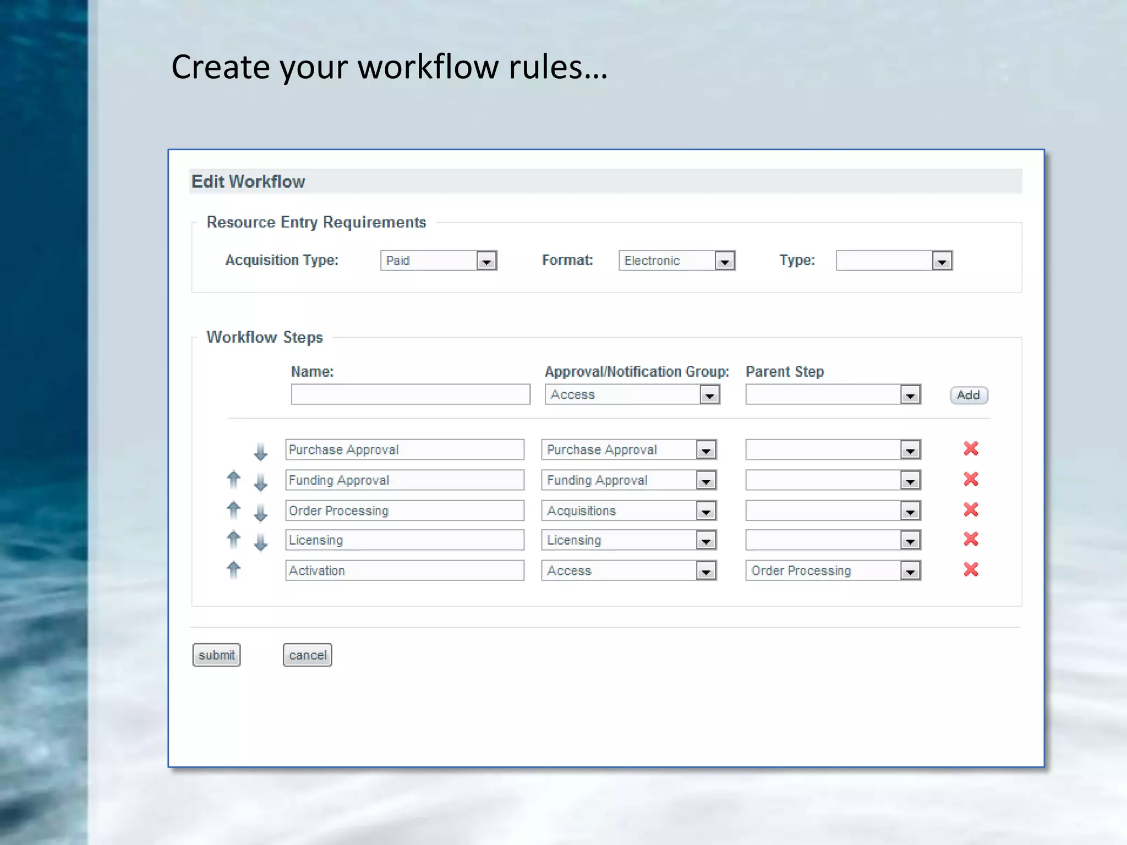Click the cancel button
Image resolution: width=1127 pixels, height=845 pixels.
click(307, 655)
